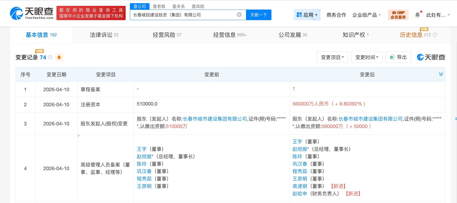
Task: Open the notification bell
Action: [418, 15]
